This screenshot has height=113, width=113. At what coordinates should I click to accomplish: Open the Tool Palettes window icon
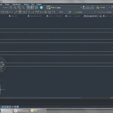[x=32, y=8]
